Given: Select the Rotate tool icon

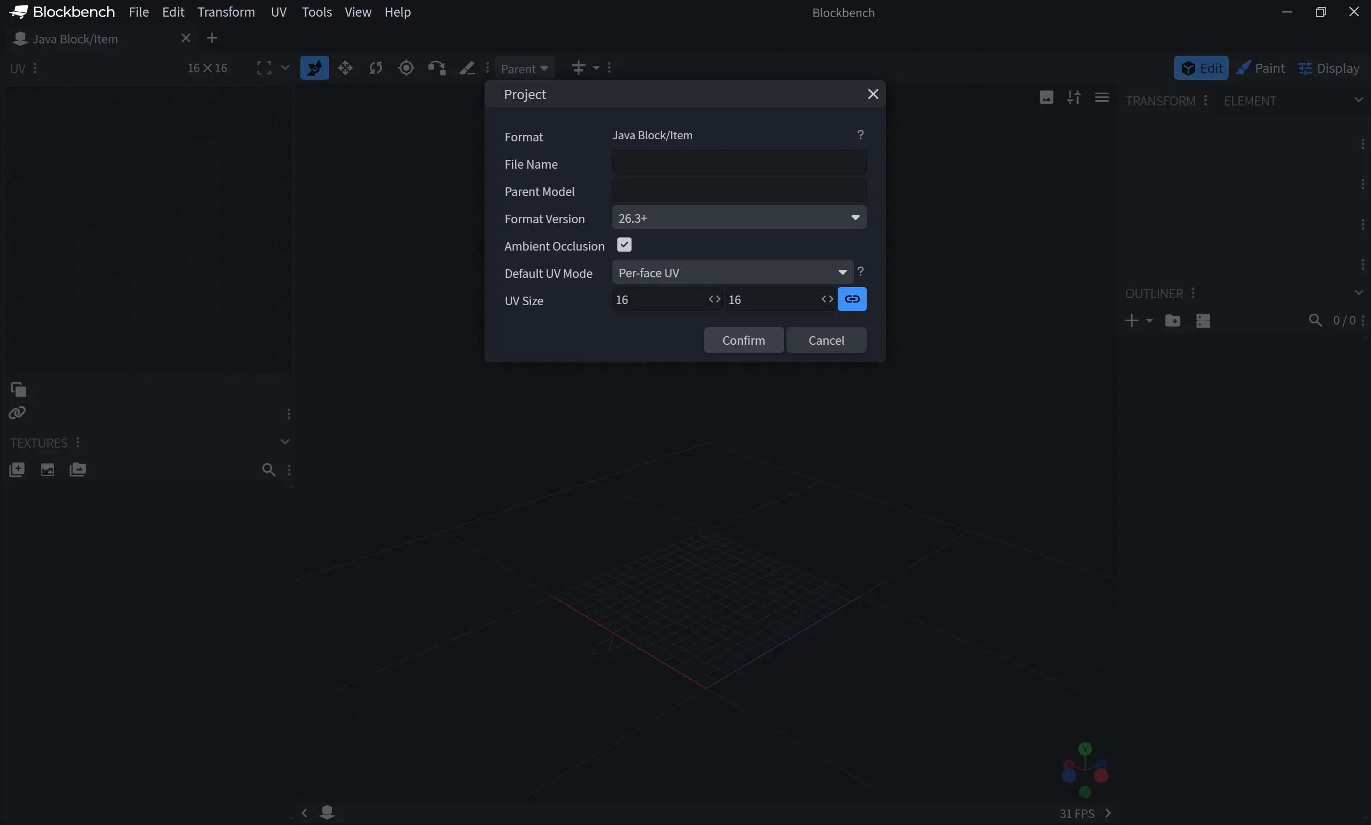Looking at the screenshot, I should click(376, 68).
